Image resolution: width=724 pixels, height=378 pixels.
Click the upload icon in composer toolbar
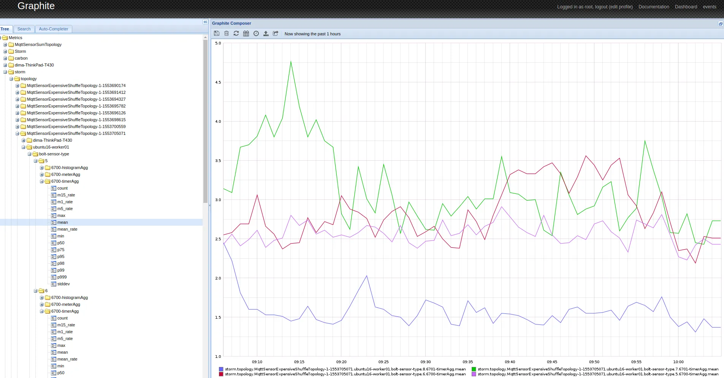click(266, 33)
